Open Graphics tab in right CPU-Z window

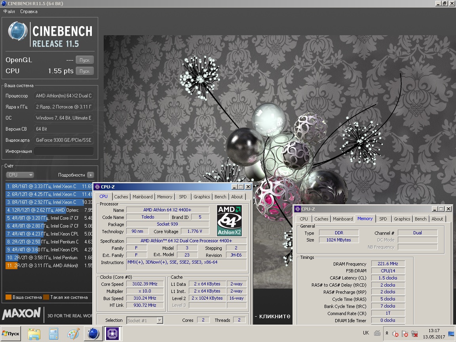click(x=402, y=218)
